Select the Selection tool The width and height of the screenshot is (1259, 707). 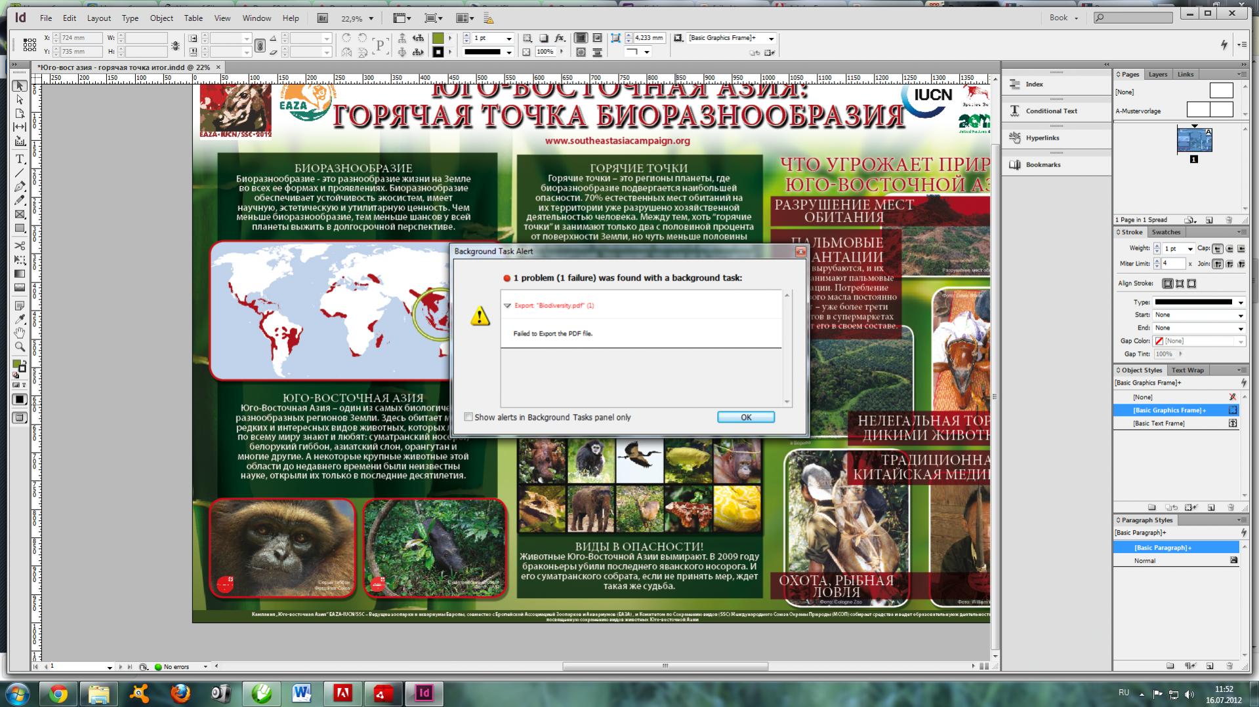(20, 86)
